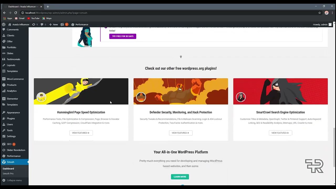Click the Hummingbird Page Speed Optimization title
This screenshot has width=336, height=189.
[x=81, y=112]
